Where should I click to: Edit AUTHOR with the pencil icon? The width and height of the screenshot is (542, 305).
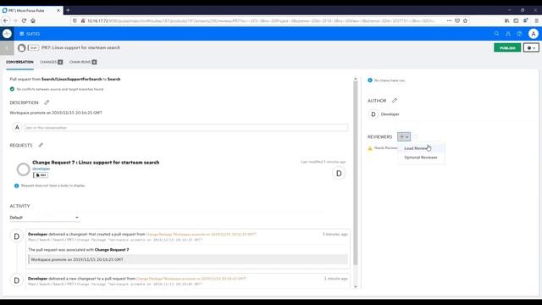tap(395, 100)
